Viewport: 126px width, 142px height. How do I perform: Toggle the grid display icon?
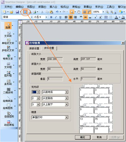click(x=84, y=12)
